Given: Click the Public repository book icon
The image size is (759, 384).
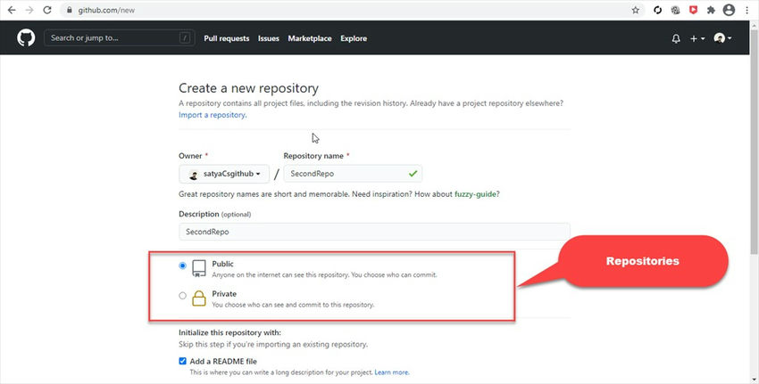Looking at the screenshot, I should 199,268.
